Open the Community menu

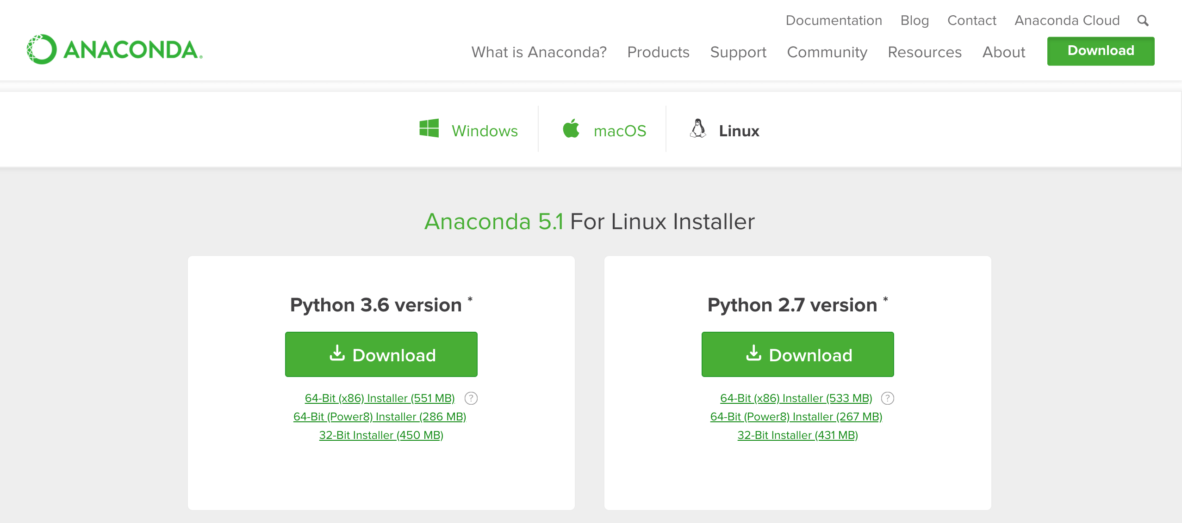(x=827, y=52)
